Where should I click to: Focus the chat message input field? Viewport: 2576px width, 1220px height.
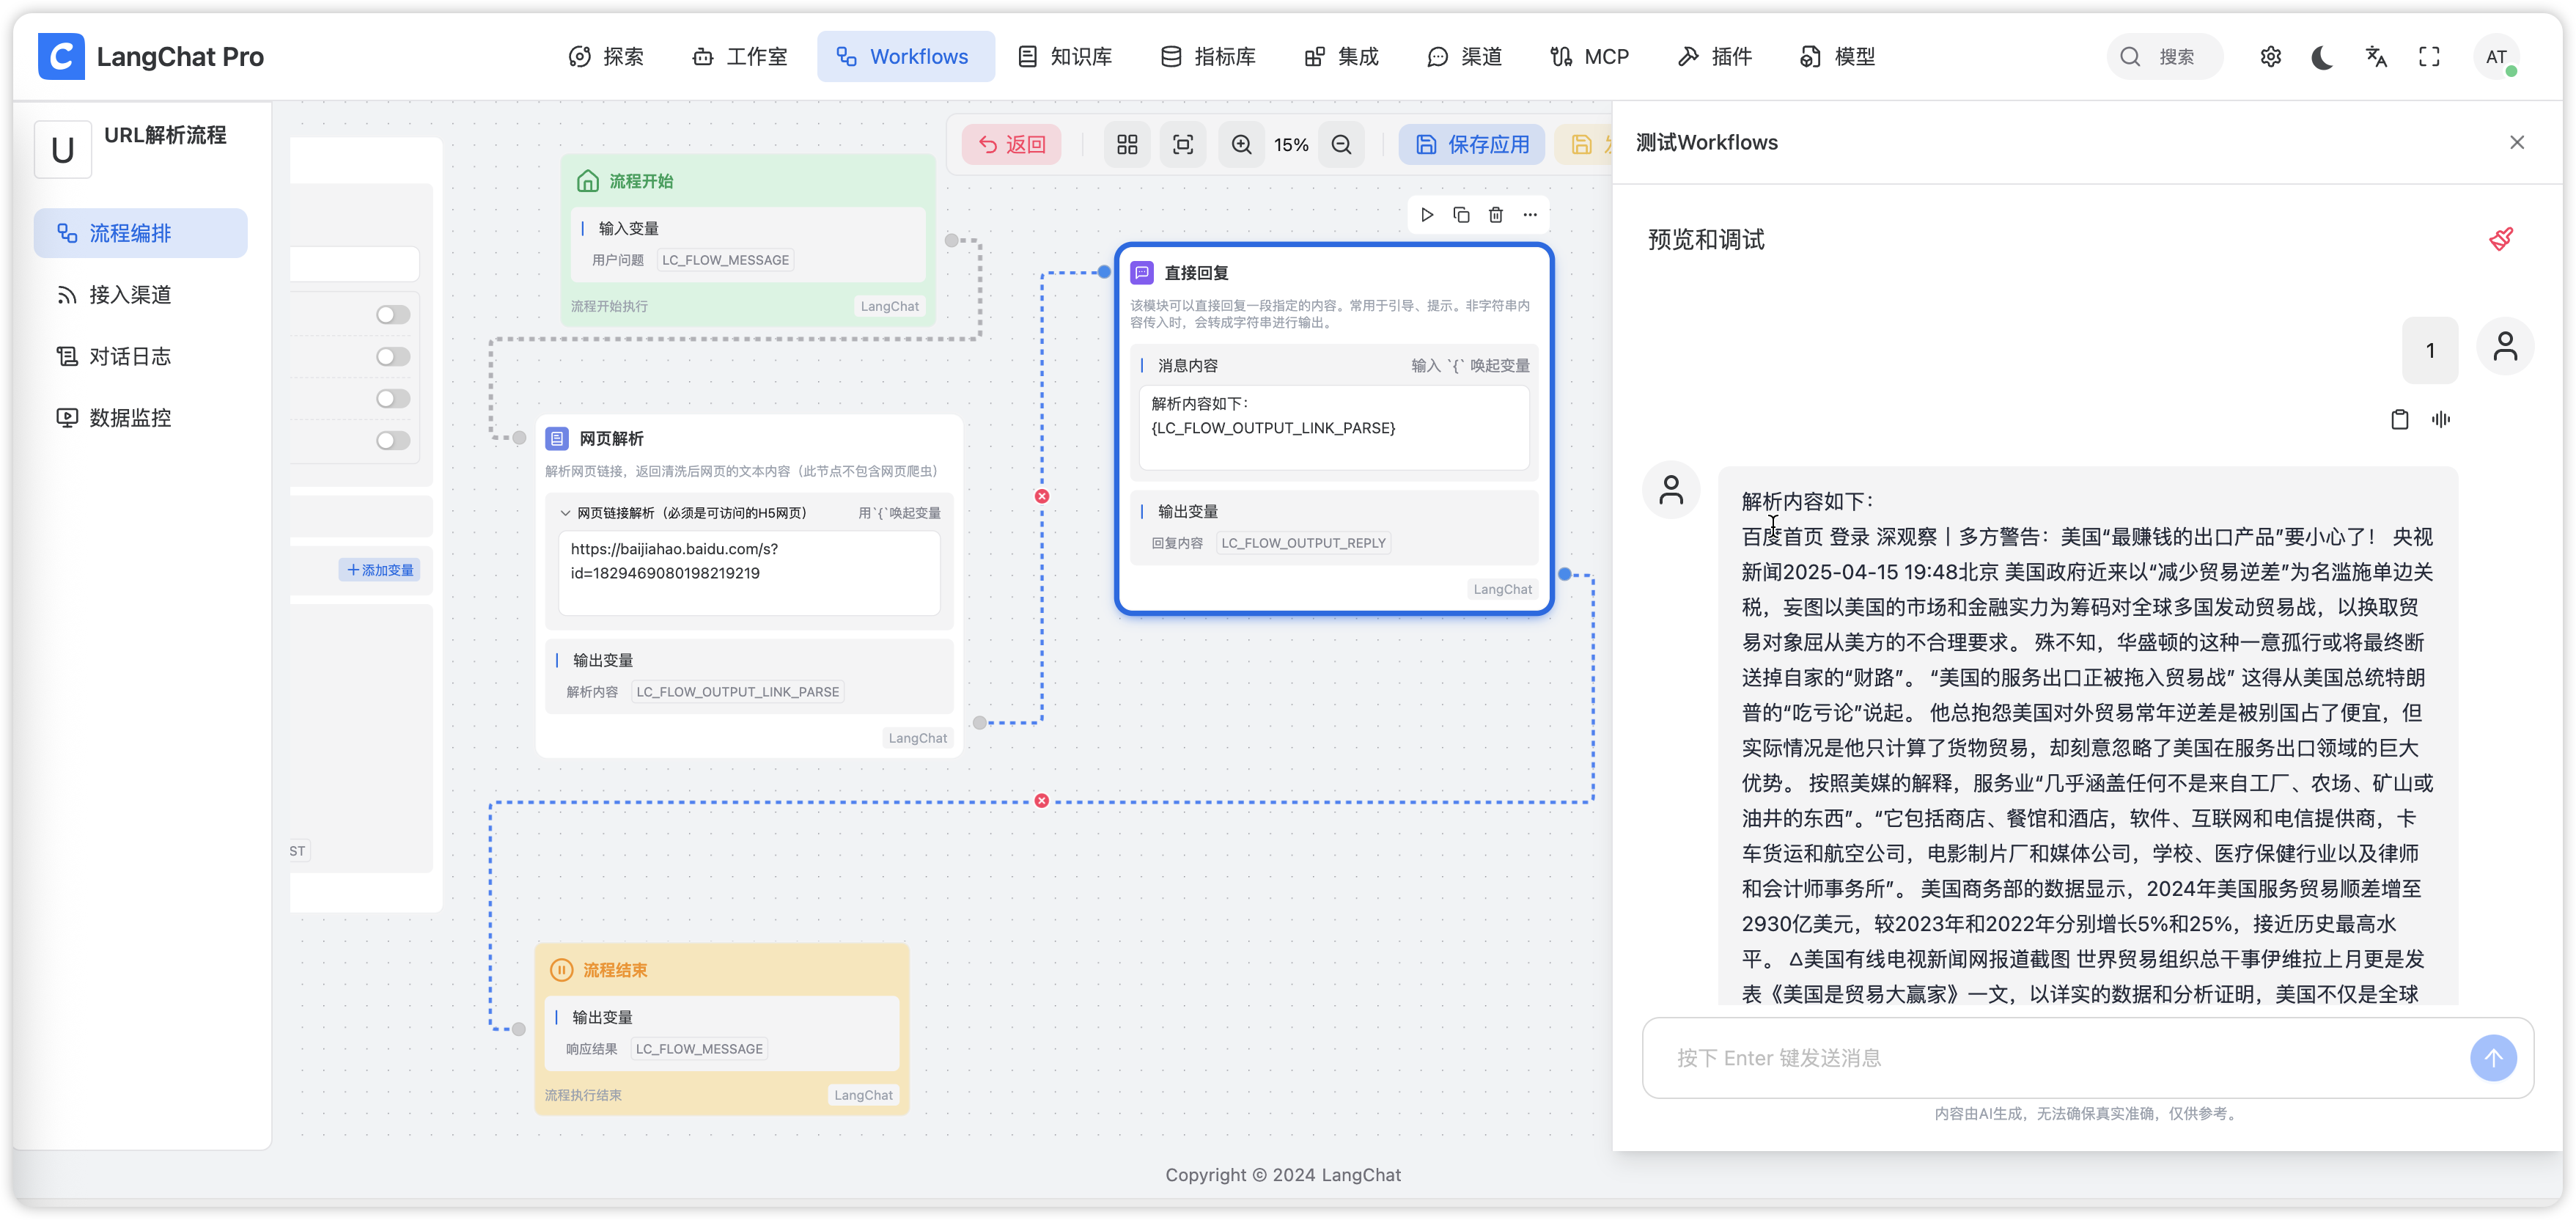pos(2060,1058)
